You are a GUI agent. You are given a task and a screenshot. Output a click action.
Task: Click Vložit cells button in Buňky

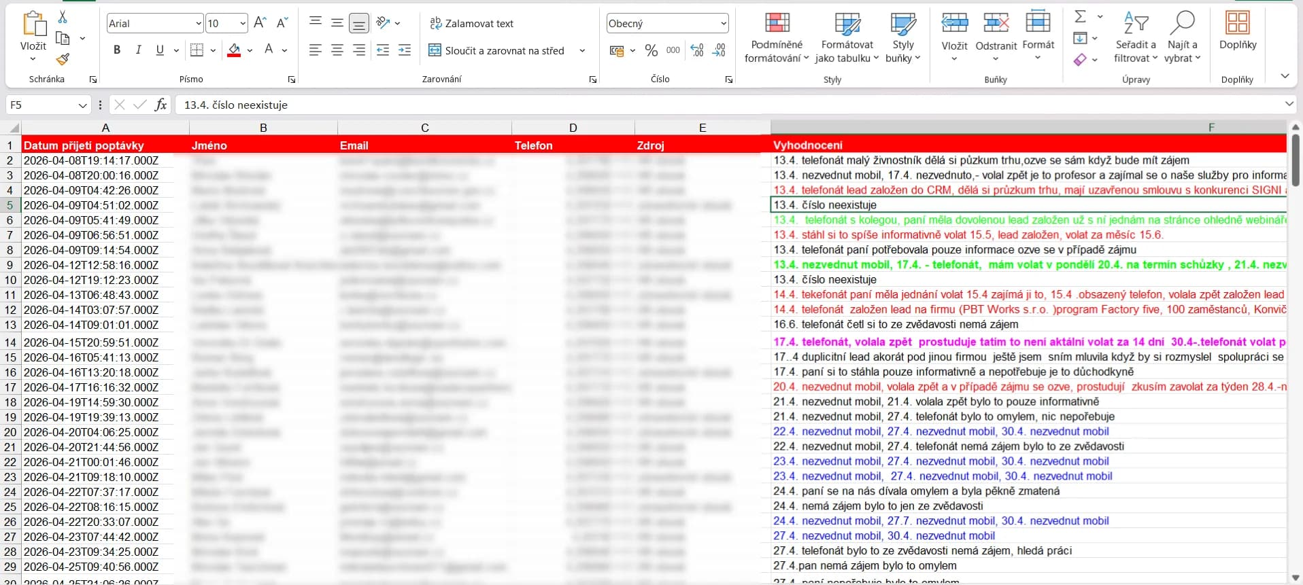[x=954, y=36]
